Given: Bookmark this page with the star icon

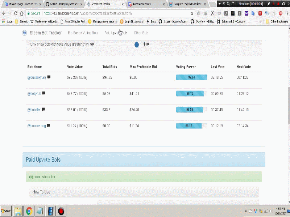Looking at the screenshot, I should coord(192,13).
